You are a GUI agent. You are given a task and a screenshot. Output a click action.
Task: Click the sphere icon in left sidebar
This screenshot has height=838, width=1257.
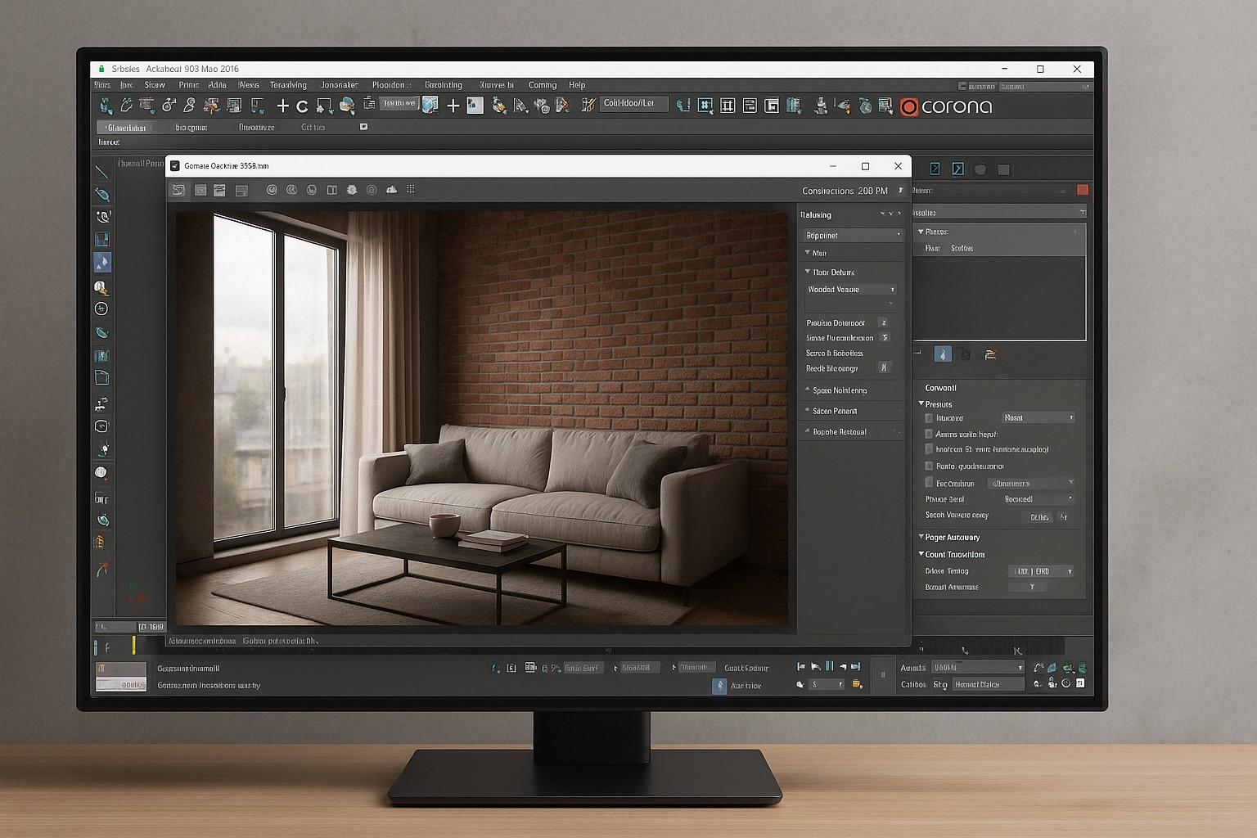pyautogui.click(x=101, y=472)
